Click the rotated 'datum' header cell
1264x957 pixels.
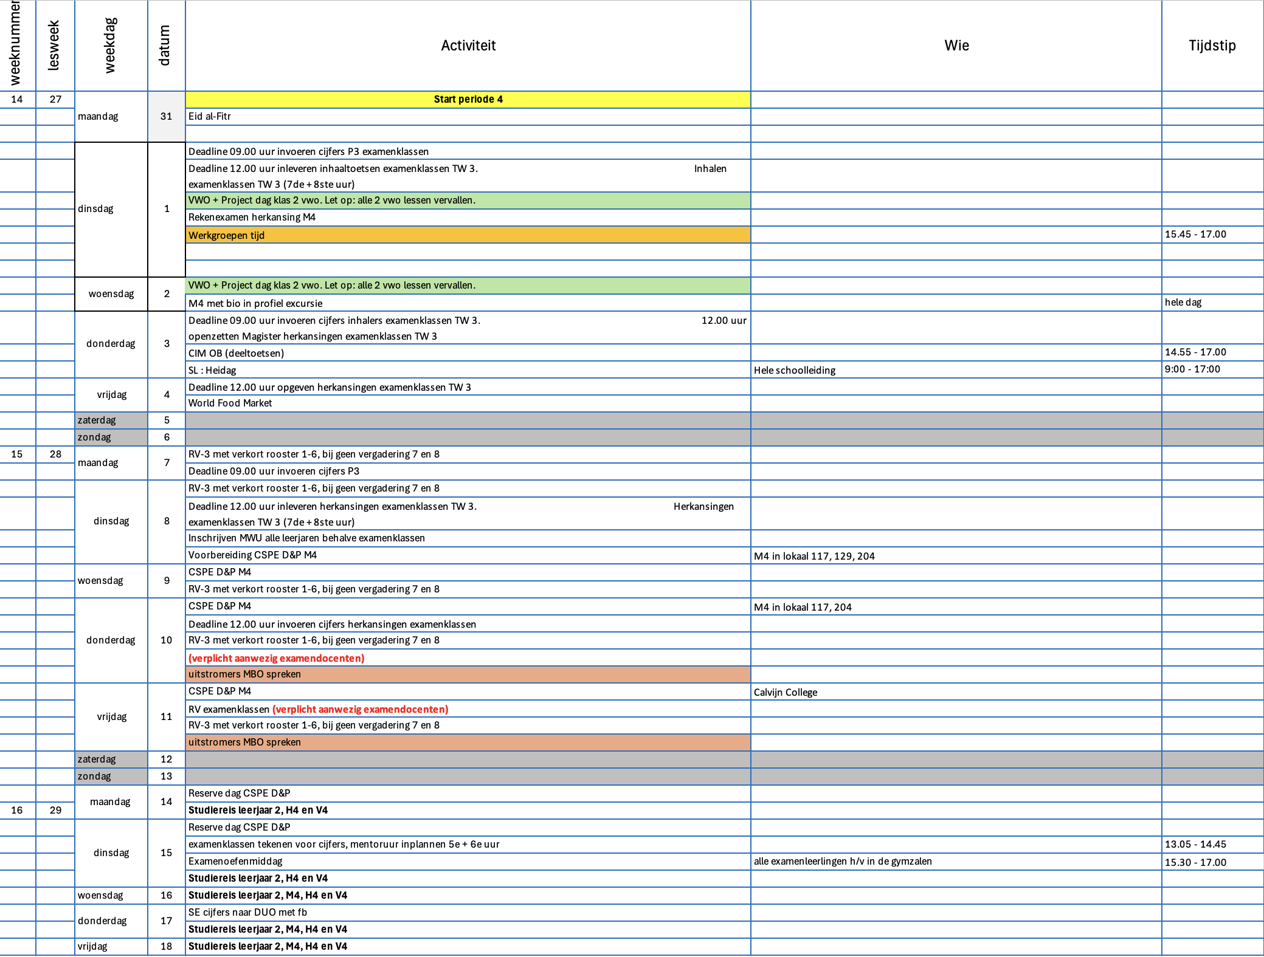167,46
